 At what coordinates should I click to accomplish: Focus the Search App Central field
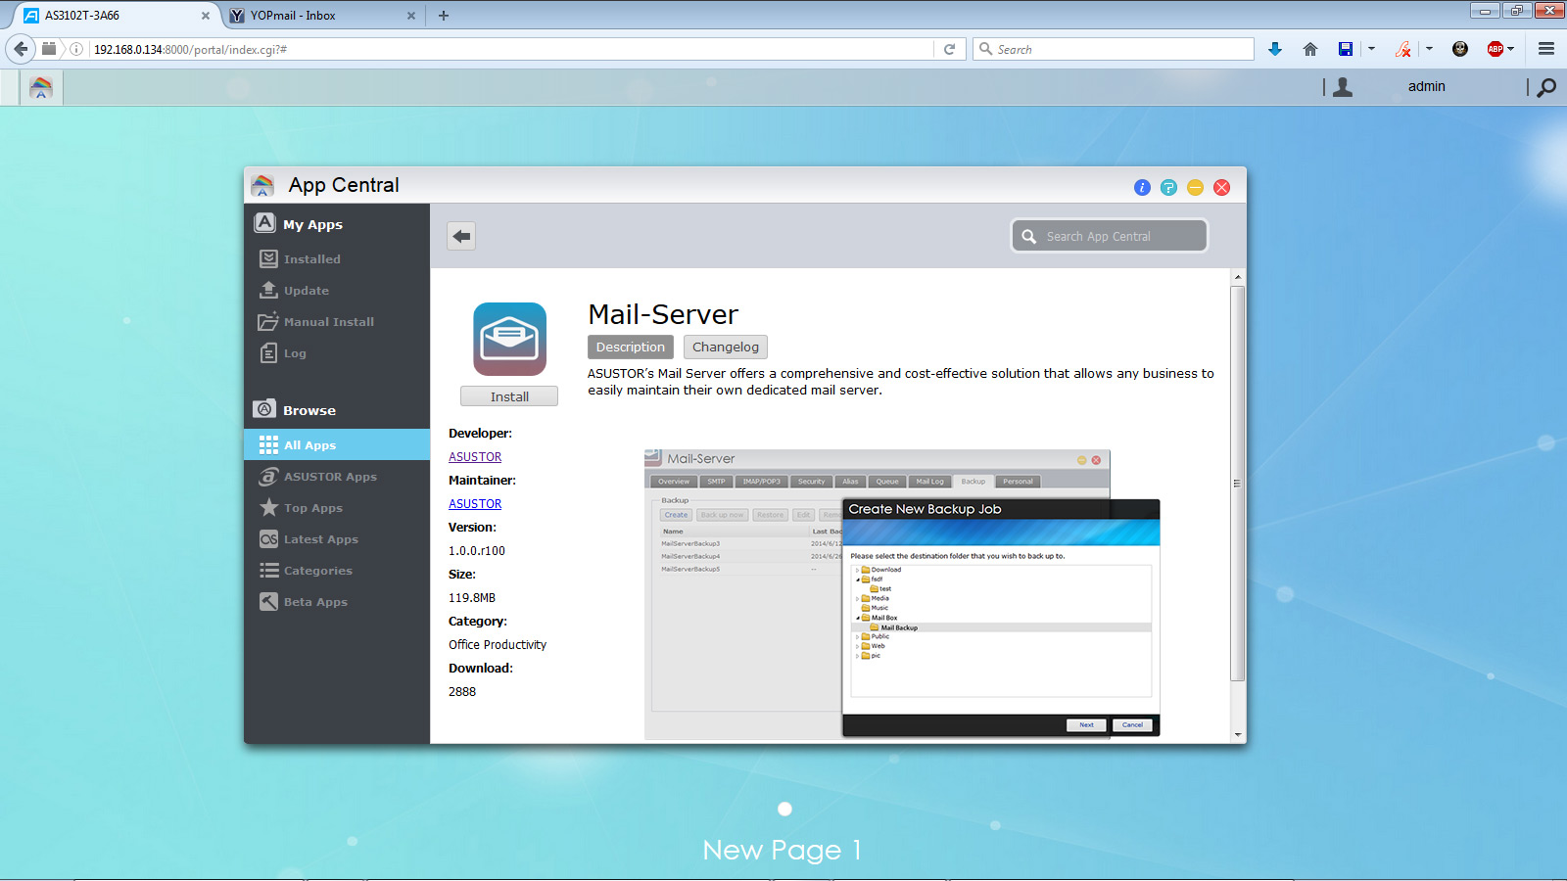(x=1110, y=236)
